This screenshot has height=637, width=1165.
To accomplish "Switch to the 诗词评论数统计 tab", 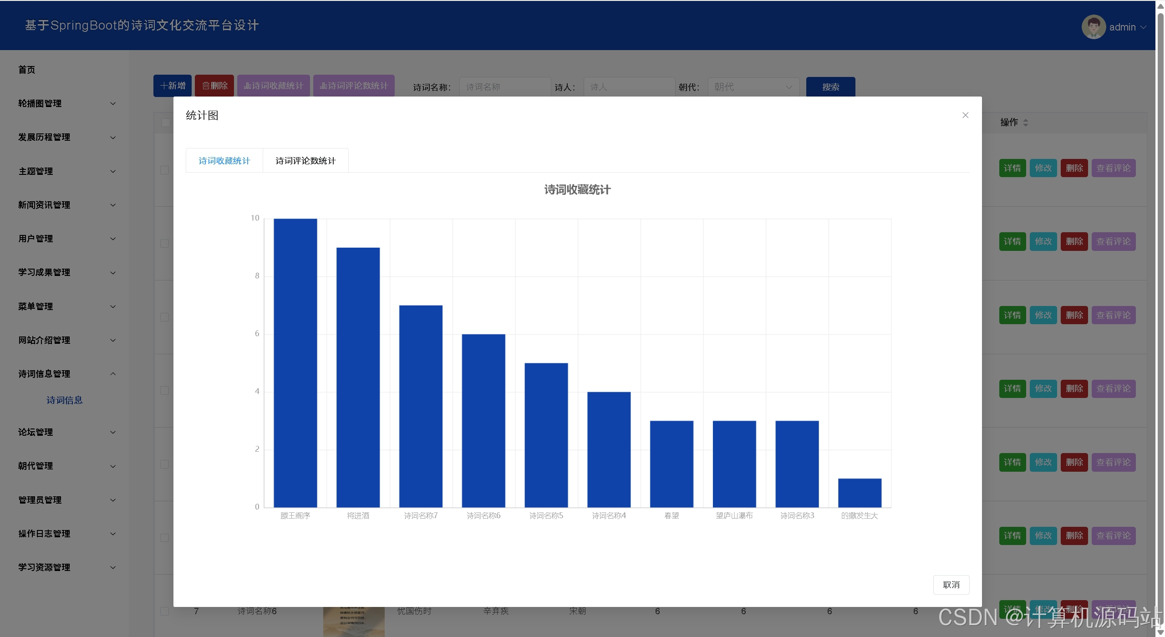I will click(x=305, y=161).
